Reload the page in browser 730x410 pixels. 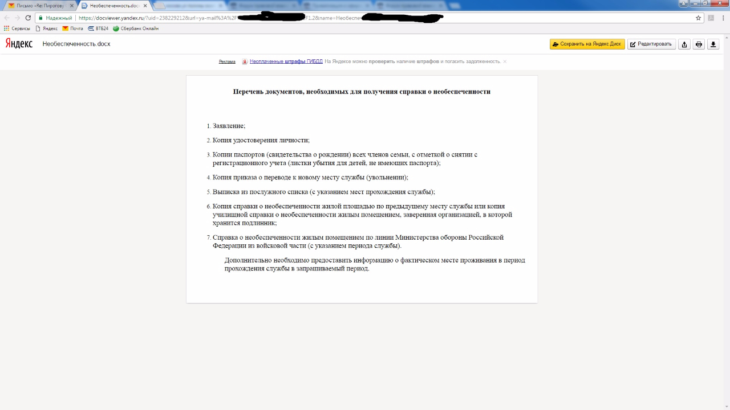tap(28, 18)
